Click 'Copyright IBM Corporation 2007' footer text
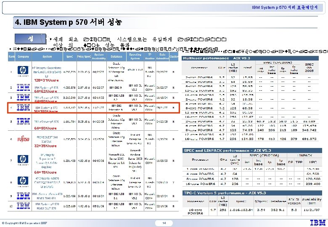 coord(24,223)
